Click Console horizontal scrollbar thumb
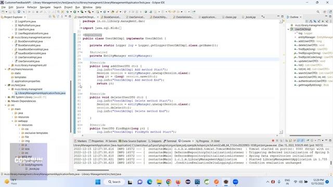333x187 pixels. tap(93, 170)
